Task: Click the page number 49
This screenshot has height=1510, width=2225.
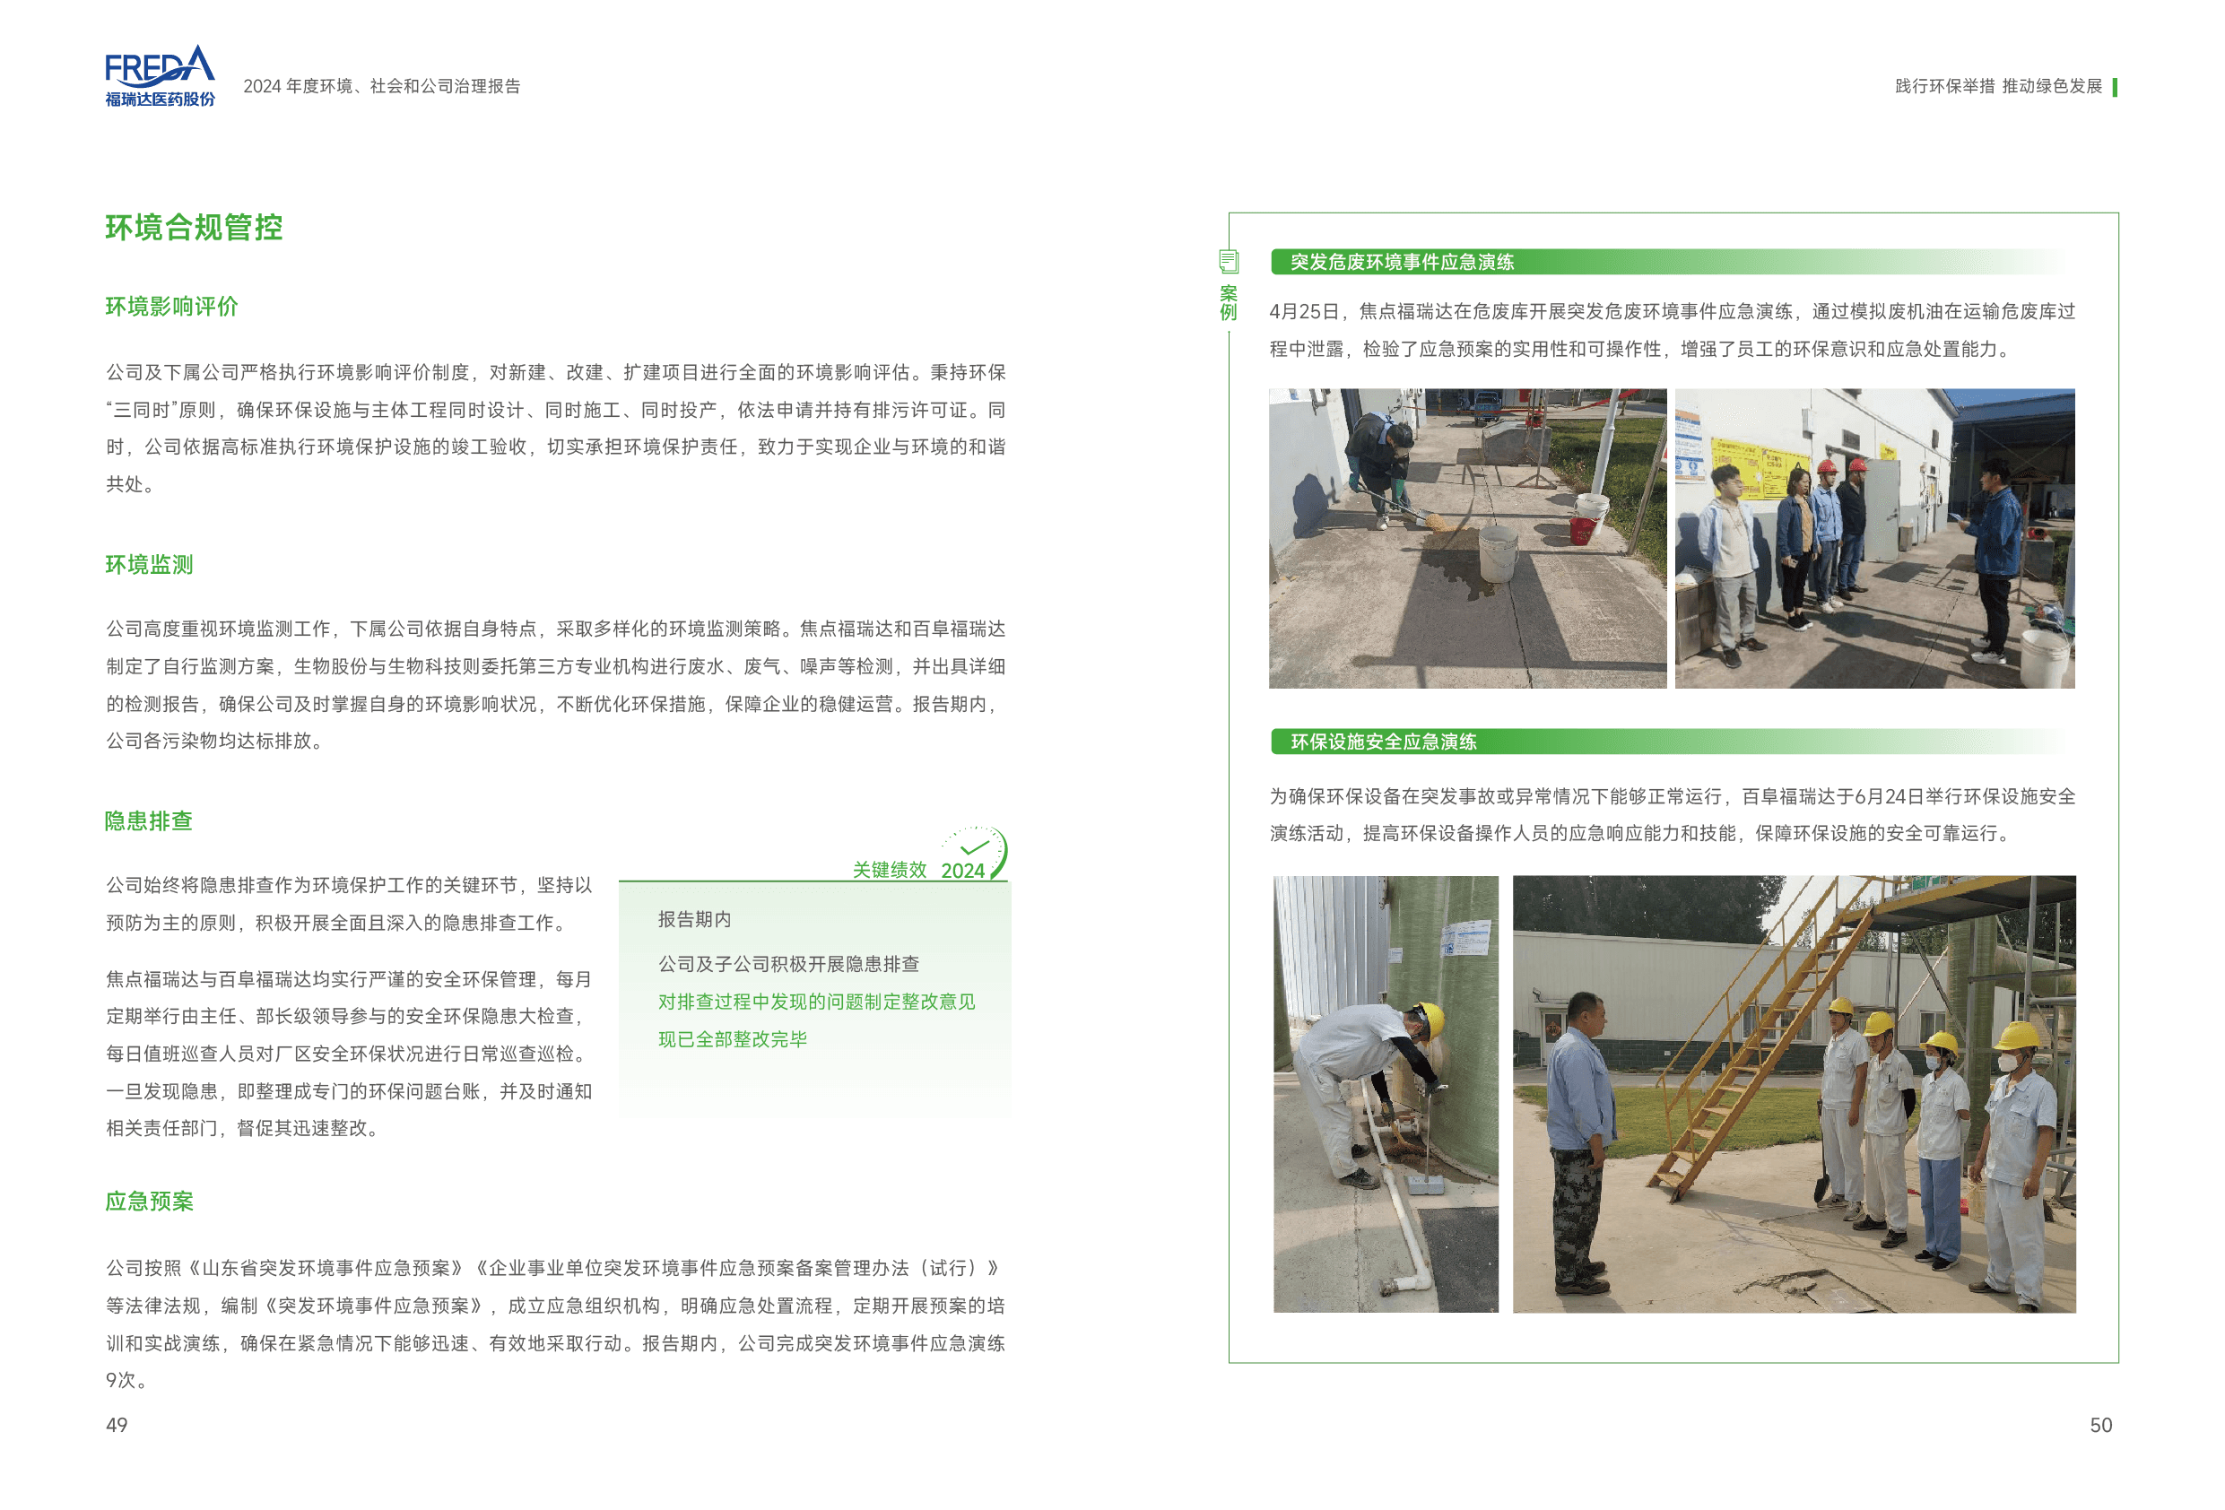Action: (x=116, y=1425)
